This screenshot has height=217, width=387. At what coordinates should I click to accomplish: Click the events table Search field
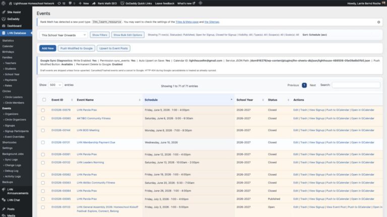tap(356, 85)
